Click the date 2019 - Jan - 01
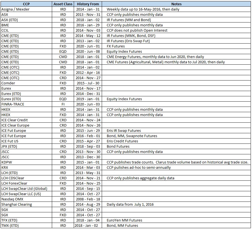252x229 pixels. click(x=88, y=99)
